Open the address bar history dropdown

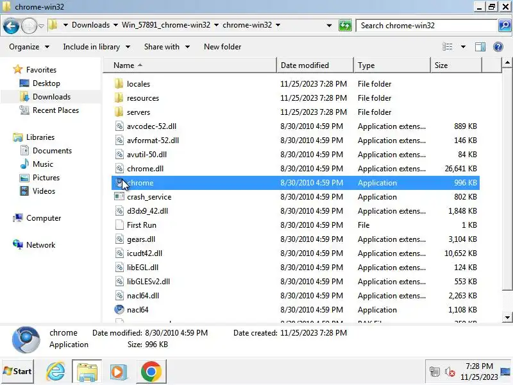329,25
